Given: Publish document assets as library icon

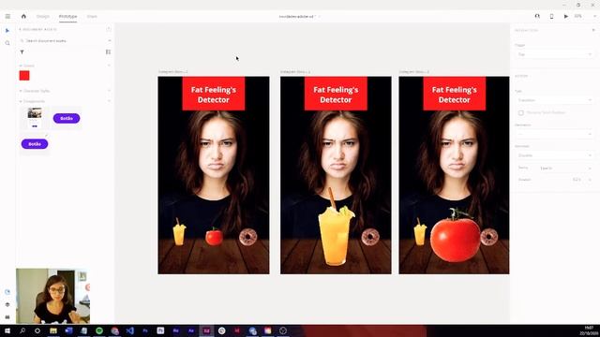Looking at the screenshot, I should pos(109,29).
